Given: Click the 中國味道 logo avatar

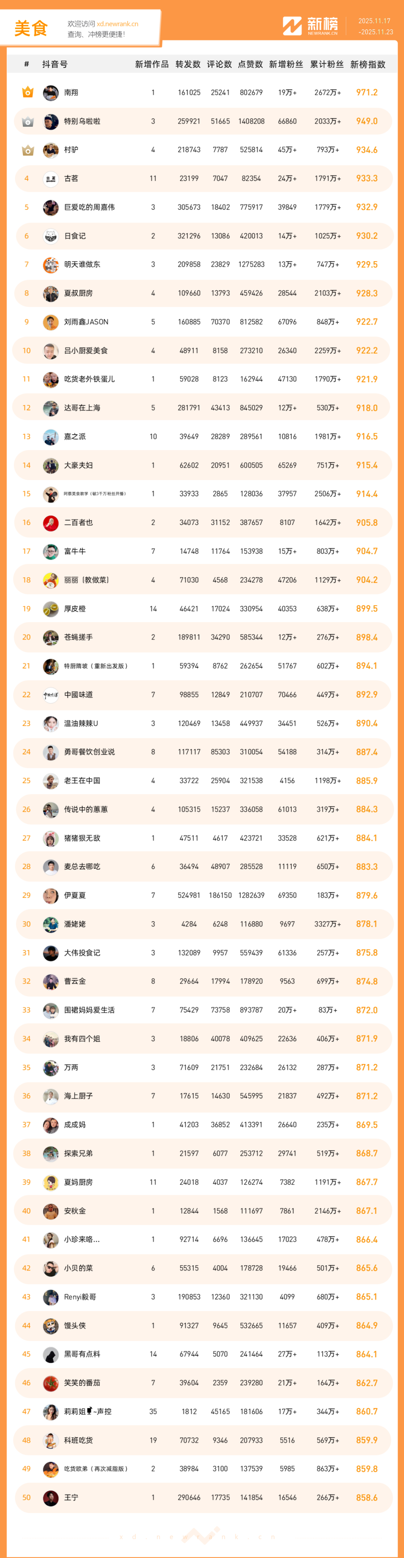Looking at the screenshot, I should coord(51,695).
